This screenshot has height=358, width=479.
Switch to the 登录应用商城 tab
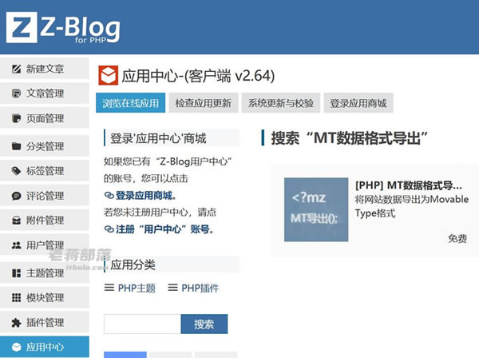(x=358, y=103)
